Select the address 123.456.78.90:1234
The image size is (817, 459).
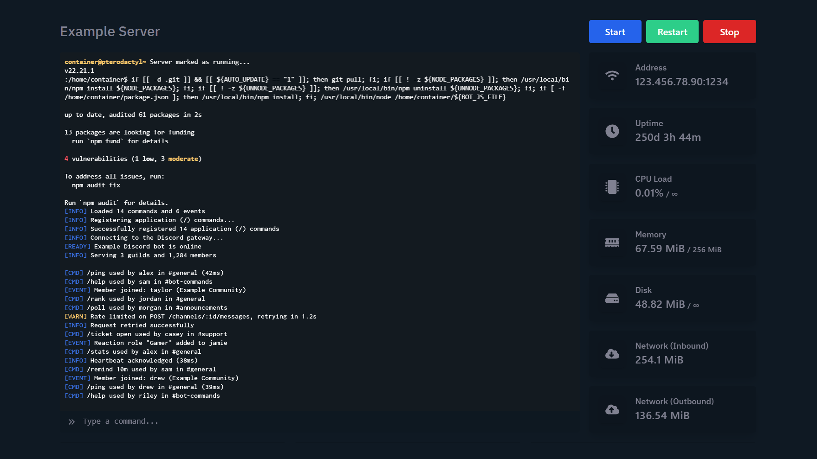point(681,82)
